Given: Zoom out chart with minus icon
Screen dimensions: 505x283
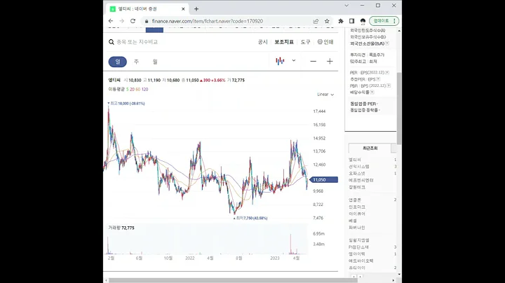Looking at the screenshot, I should click(313, 61).
